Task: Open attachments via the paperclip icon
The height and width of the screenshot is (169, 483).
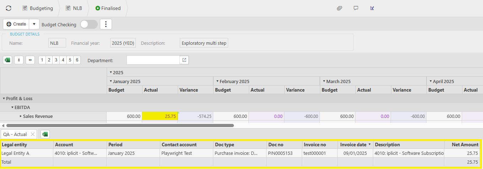Action: tap(339, 8)
